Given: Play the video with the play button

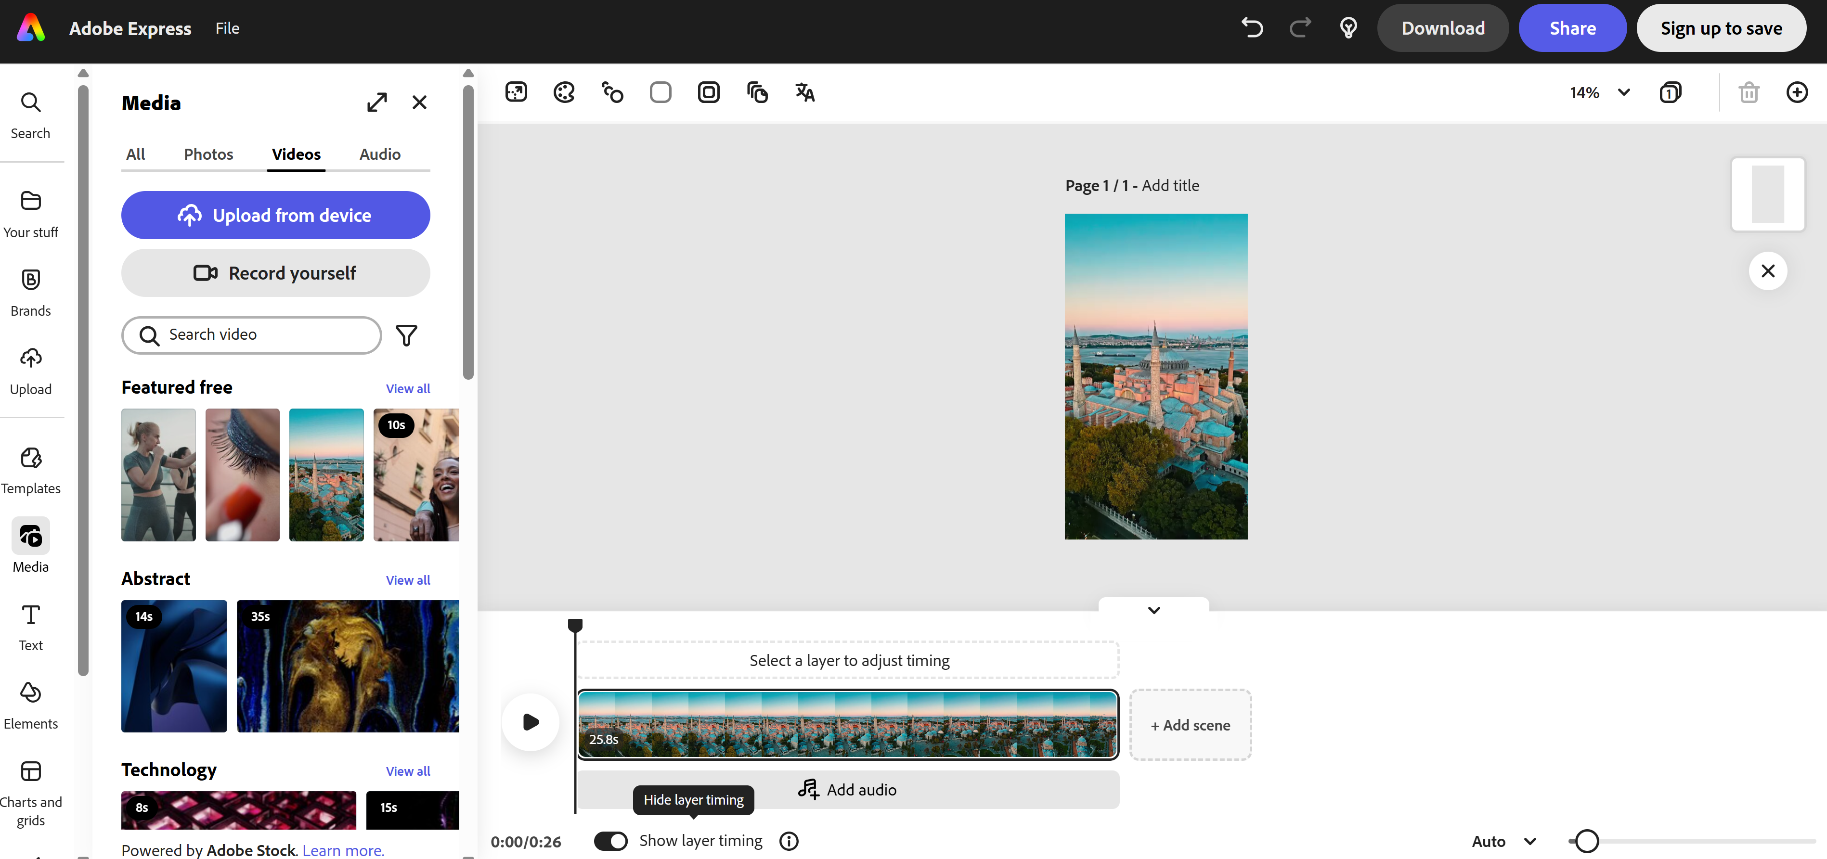Looking at the screenshot, I should click(x=531, y=722).
